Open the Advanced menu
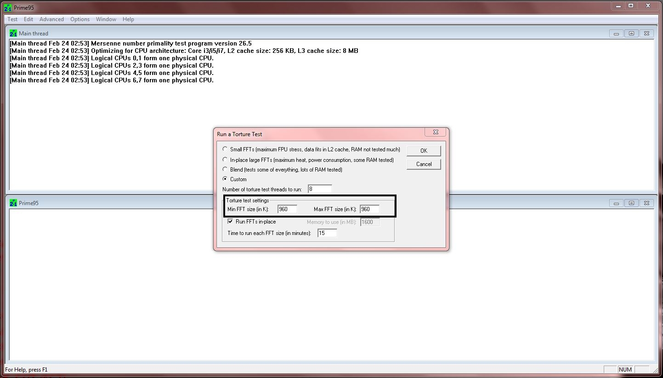This screenshot has width=663, height=378. 51,19
